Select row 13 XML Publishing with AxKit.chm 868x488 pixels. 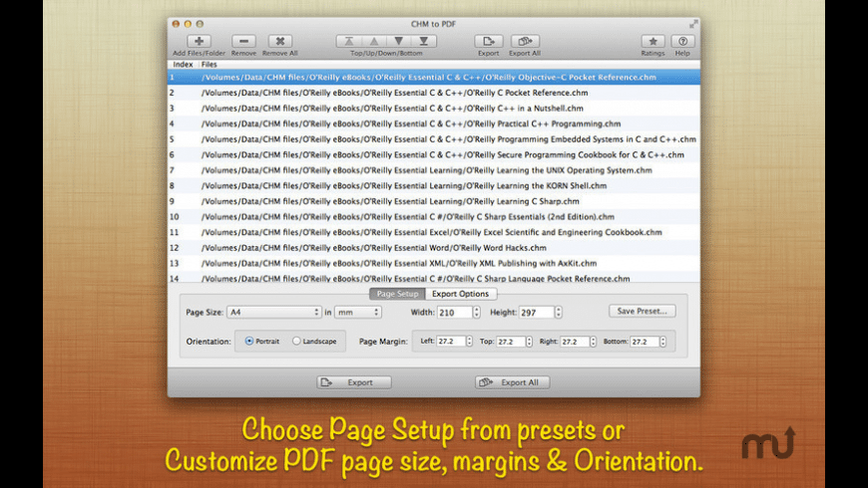[x=433, y=263]
